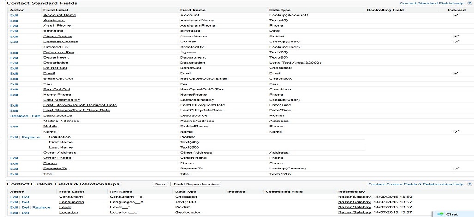Edit the Account Name field
The image size is (474, 217).
coord(14,15)
